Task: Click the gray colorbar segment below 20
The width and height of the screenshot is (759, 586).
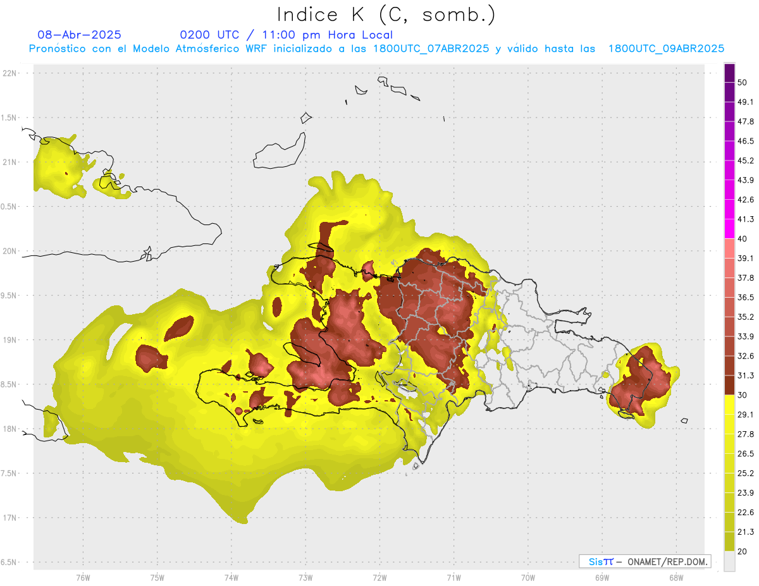Action: (729, 561)
